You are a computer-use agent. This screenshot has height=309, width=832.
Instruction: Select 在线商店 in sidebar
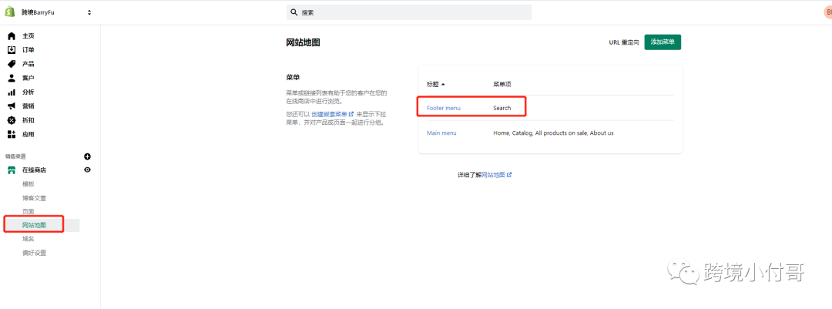click(34, 170)
